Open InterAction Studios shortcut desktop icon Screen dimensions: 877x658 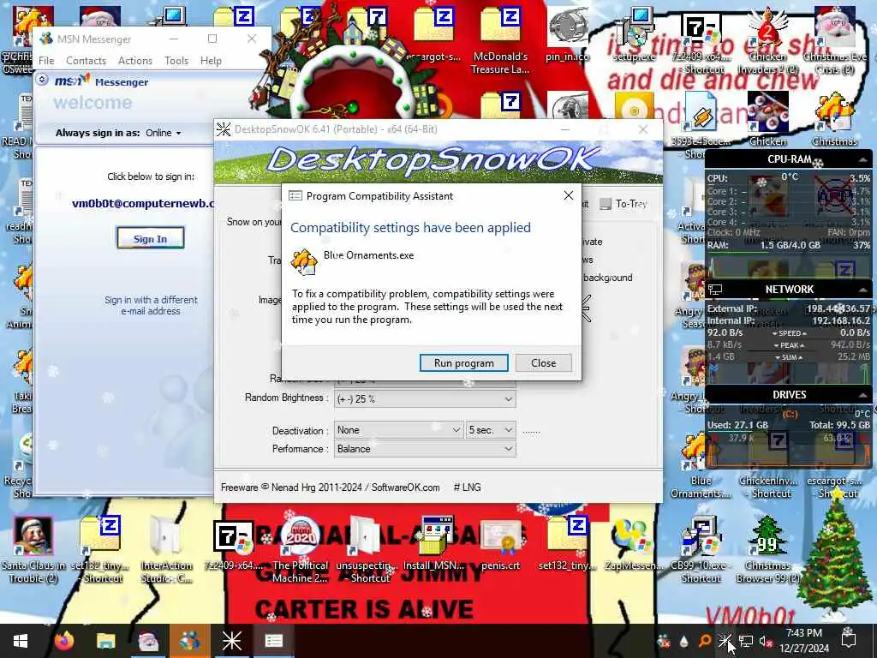coord(166,550)
